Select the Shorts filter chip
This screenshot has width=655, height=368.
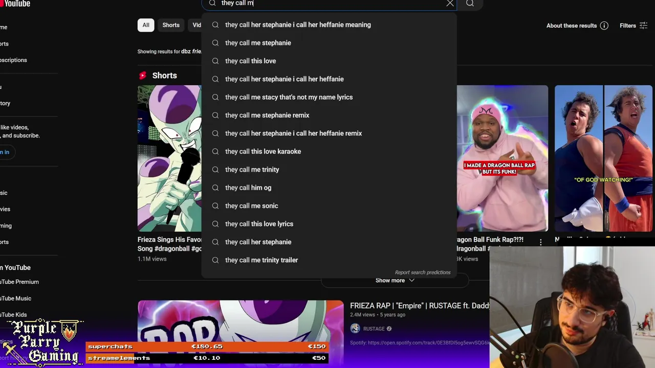tap(171, 25)
